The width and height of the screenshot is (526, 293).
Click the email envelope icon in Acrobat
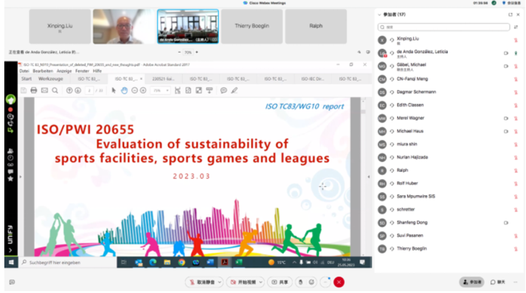pyautogui.click(x=44, y=90)
